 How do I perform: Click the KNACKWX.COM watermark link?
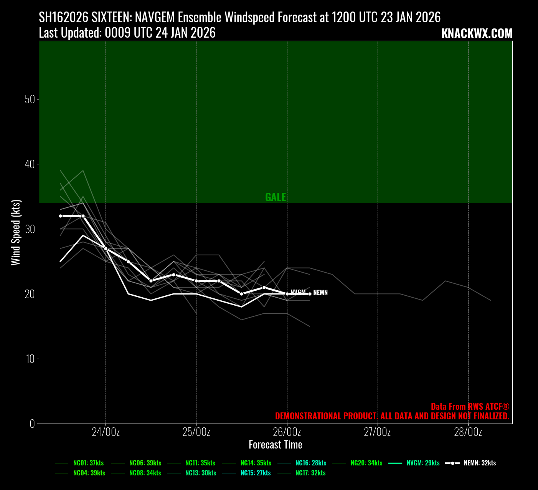coord(477,34)
